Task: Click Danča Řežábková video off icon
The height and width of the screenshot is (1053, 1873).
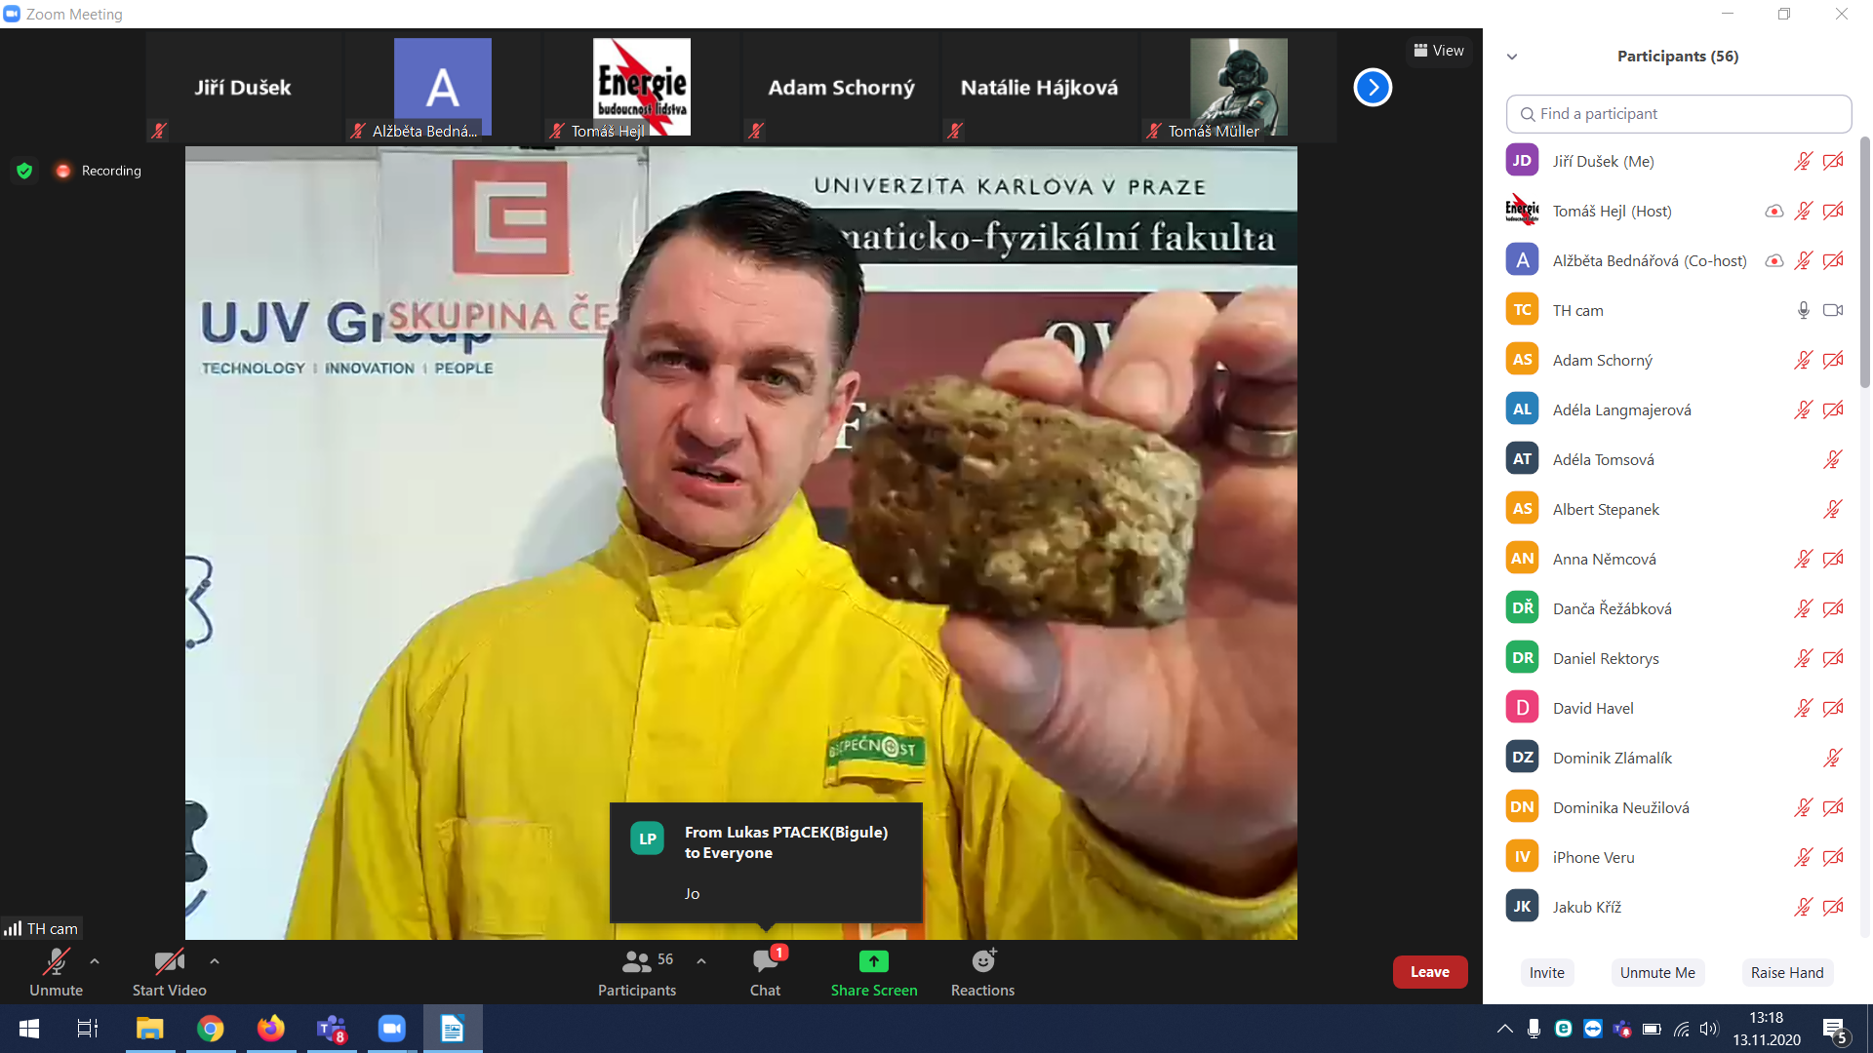Action: 1833,609
